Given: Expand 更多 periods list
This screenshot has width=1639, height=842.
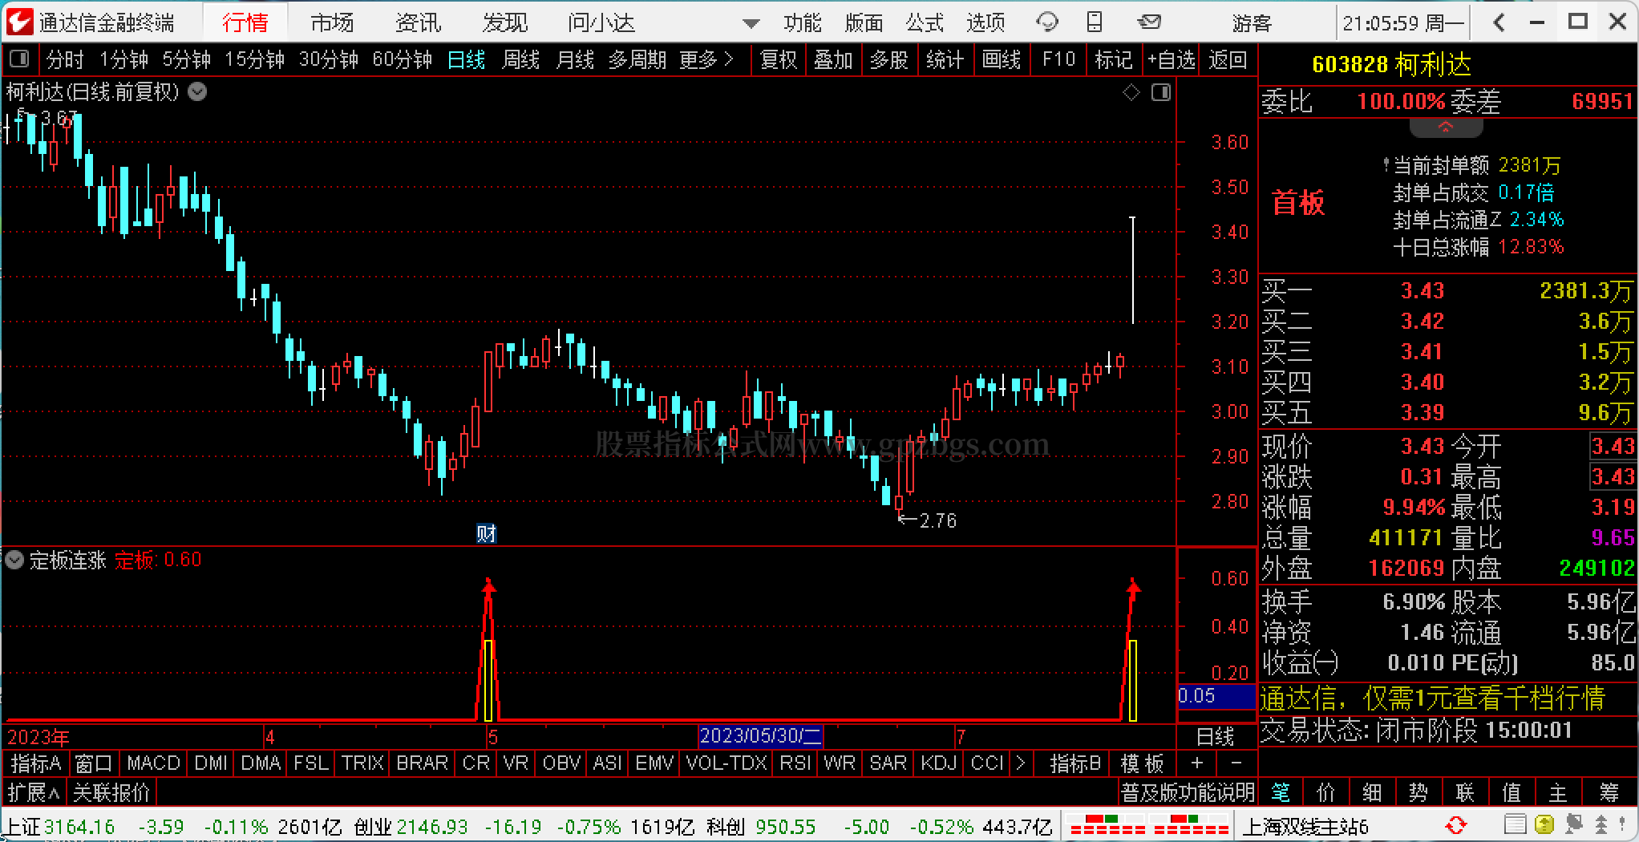Looking at the screenshot, I should [706, 59].
